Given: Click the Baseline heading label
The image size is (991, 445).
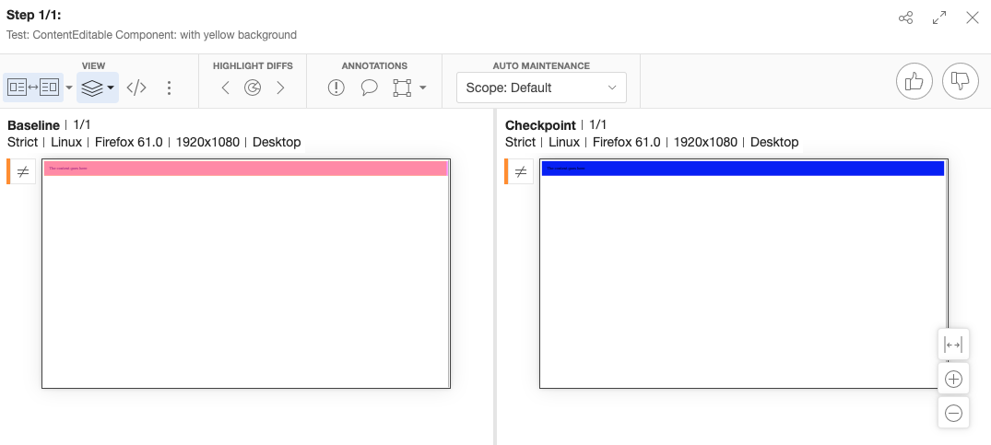Looking at the screenshot, I should tap(33, 125).
